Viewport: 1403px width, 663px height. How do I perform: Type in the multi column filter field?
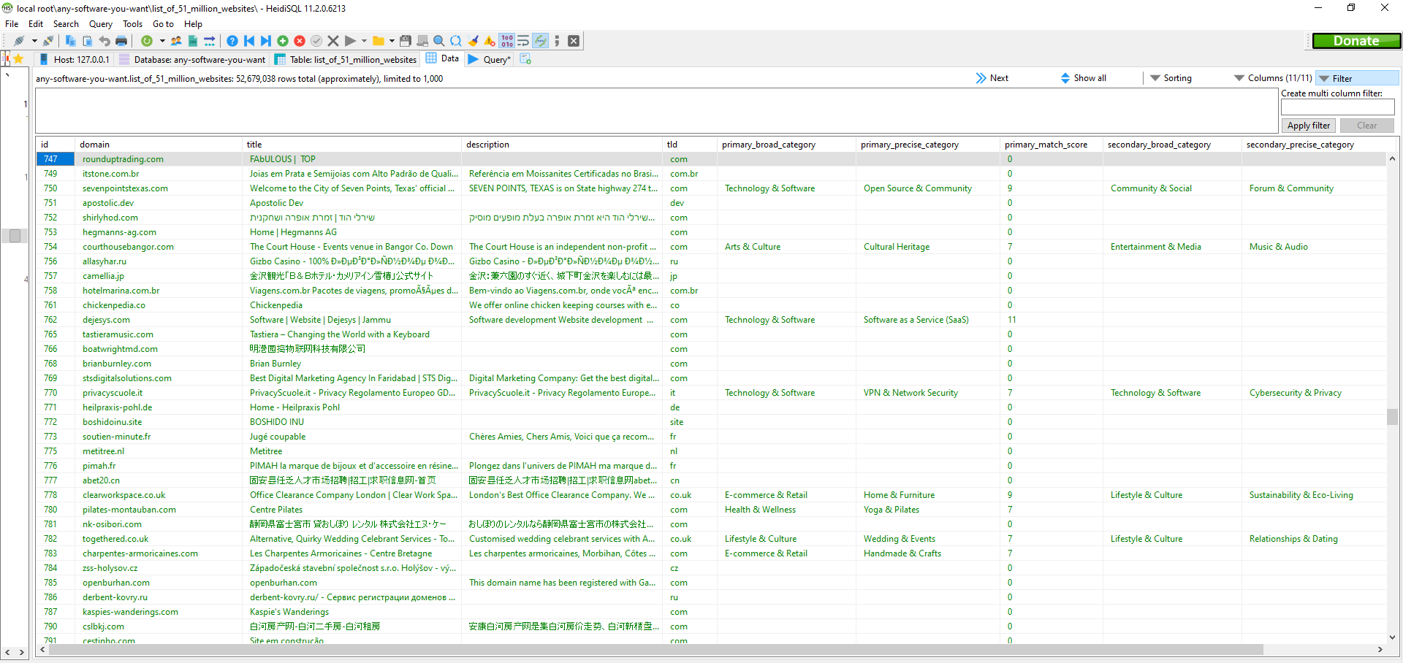[x=1337, y=107]
